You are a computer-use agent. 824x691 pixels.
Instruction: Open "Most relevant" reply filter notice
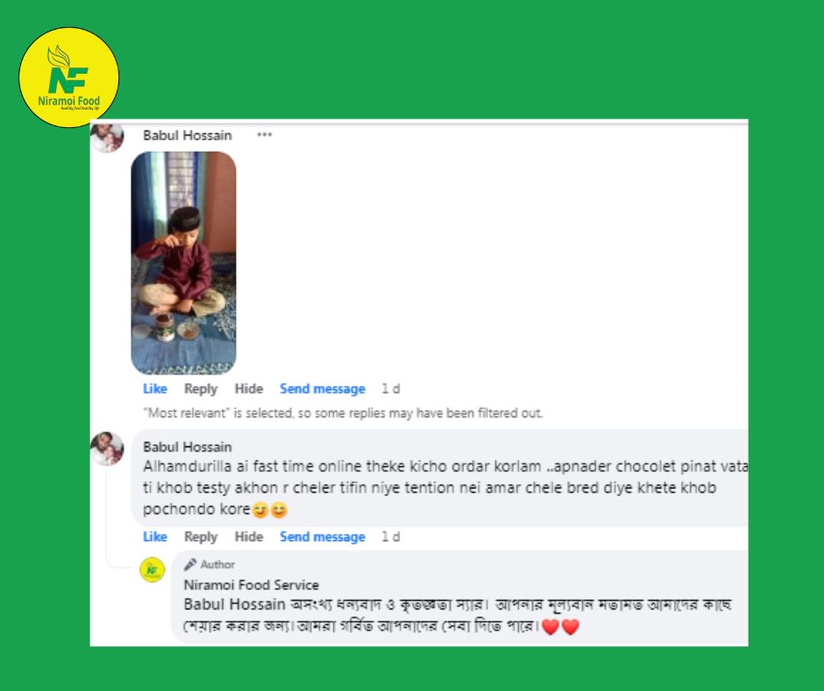point(343,413)
